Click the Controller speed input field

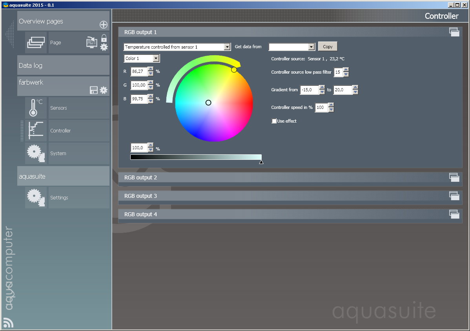321,107
